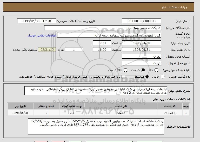Click the creation date field 1398/04/30

pos(142,43)
